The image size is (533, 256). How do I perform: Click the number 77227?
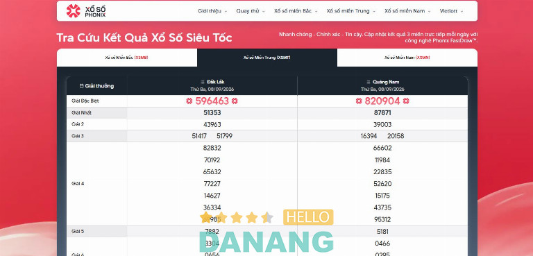tap(212, 184)
